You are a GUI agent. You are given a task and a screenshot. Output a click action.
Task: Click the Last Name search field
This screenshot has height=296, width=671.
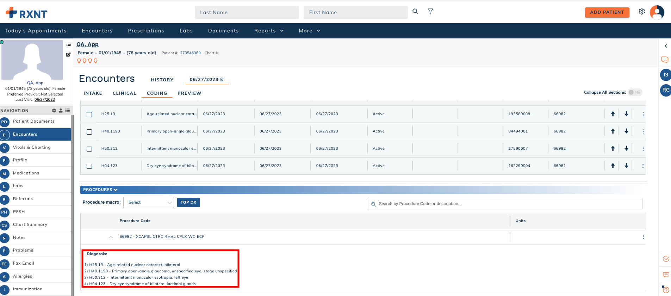point(247,12)
